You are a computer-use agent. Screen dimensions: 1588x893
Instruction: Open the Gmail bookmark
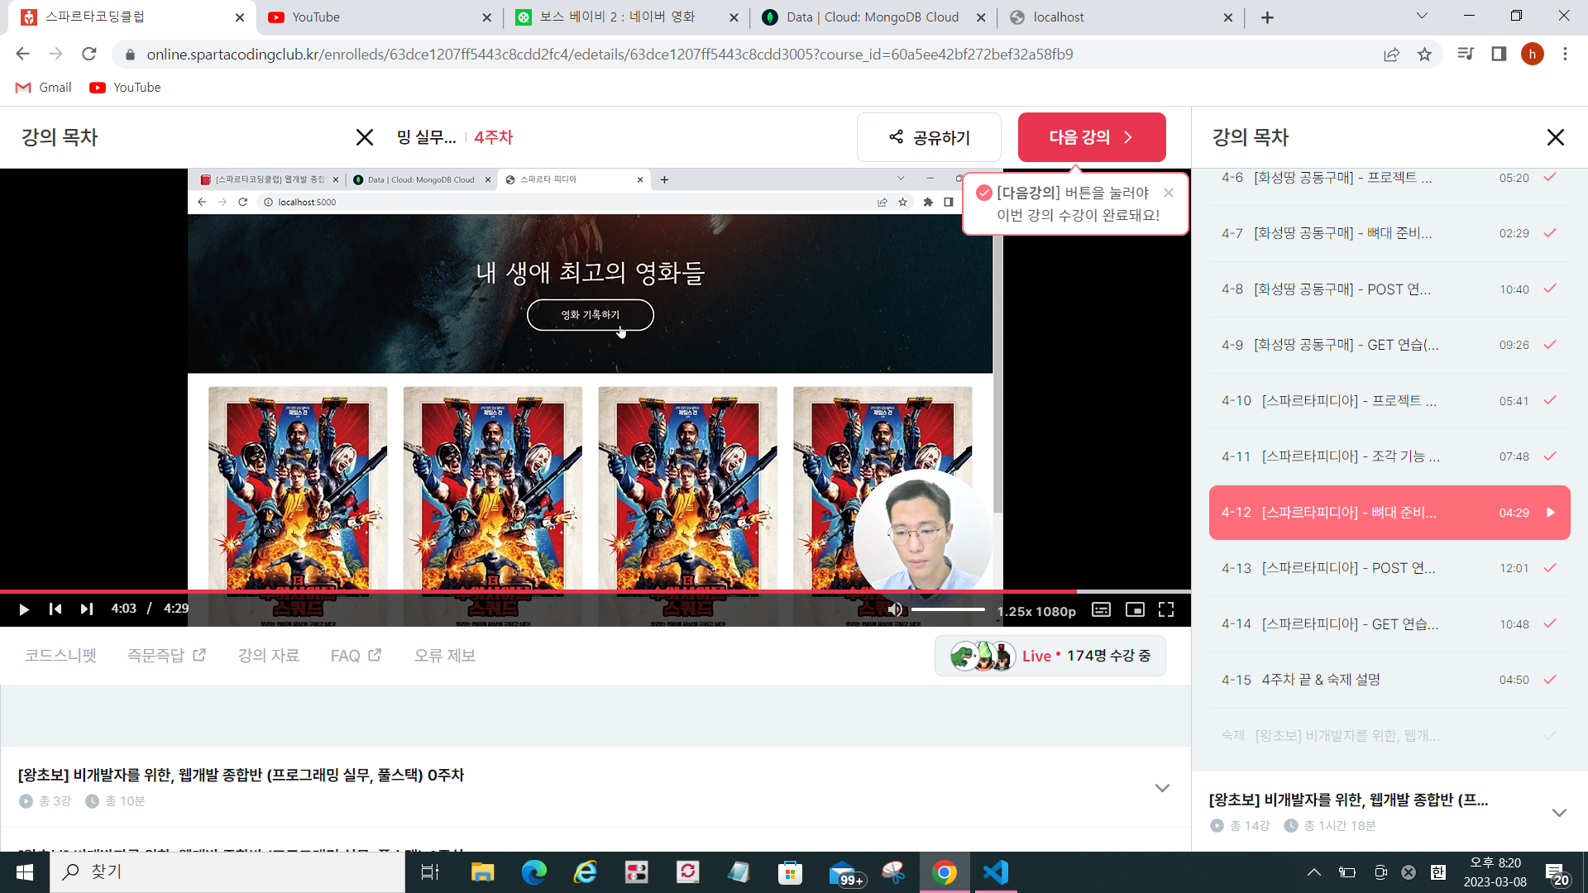point(43,88)
